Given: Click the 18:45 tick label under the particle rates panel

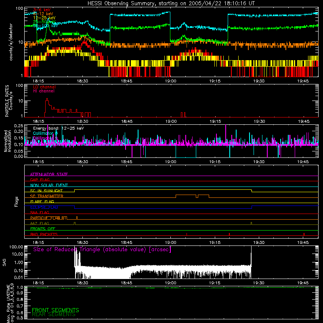Looking at the screenshot, I should pyautogui.click(x=126, y=122).
